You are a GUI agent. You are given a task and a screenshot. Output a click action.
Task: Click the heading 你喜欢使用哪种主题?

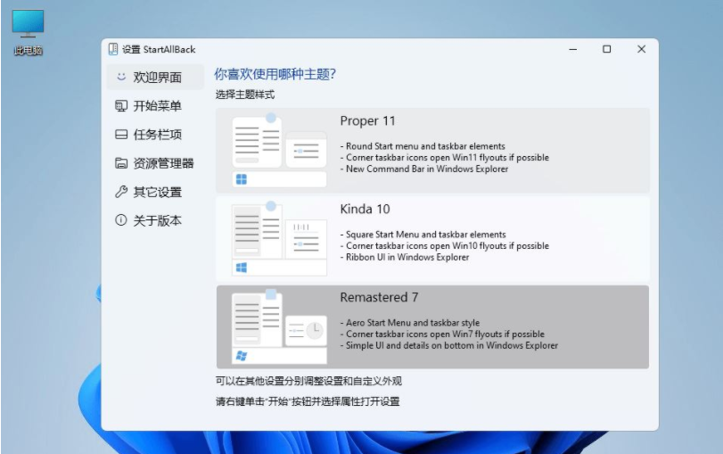coord(275,74)
